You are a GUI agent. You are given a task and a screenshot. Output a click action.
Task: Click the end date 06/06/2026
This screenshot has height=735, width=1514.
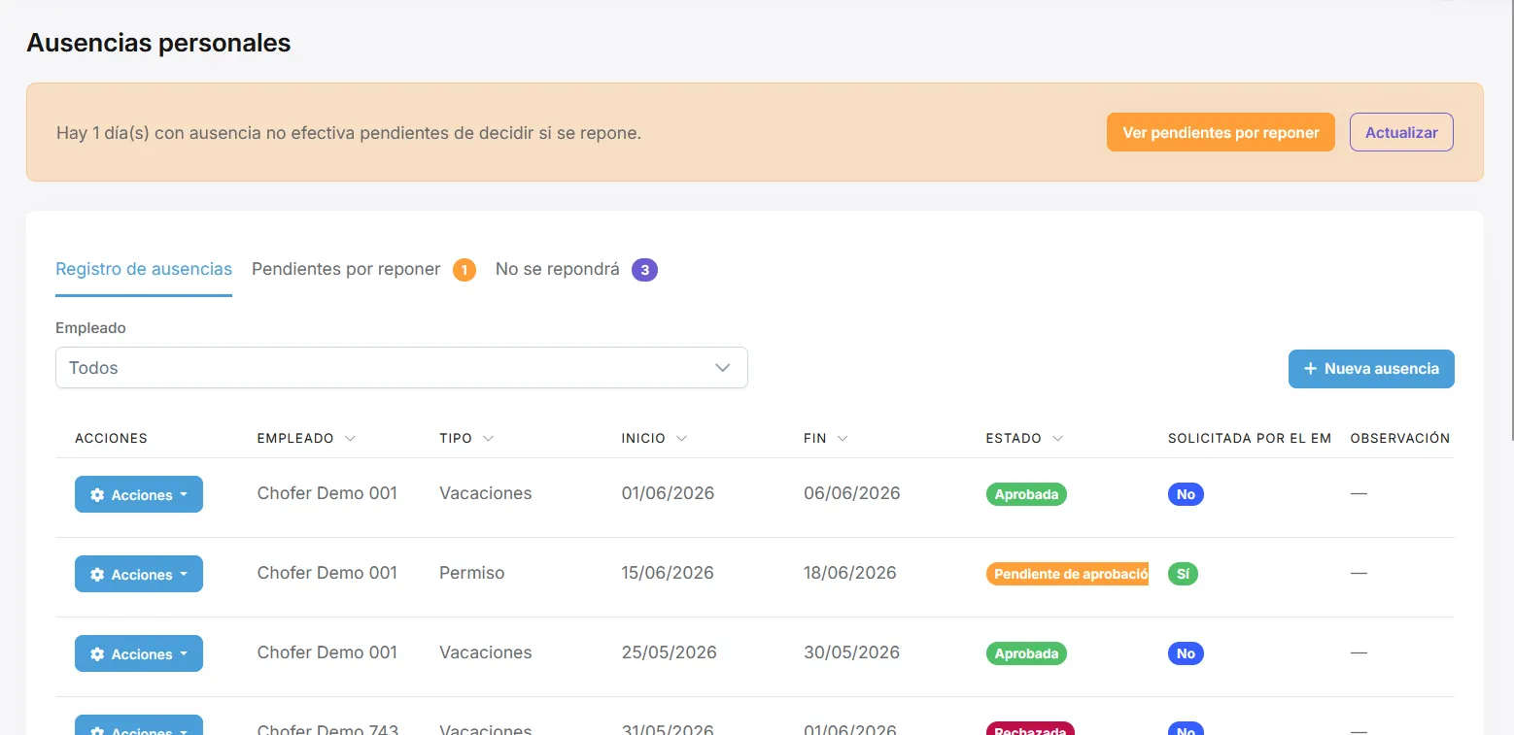852,493
